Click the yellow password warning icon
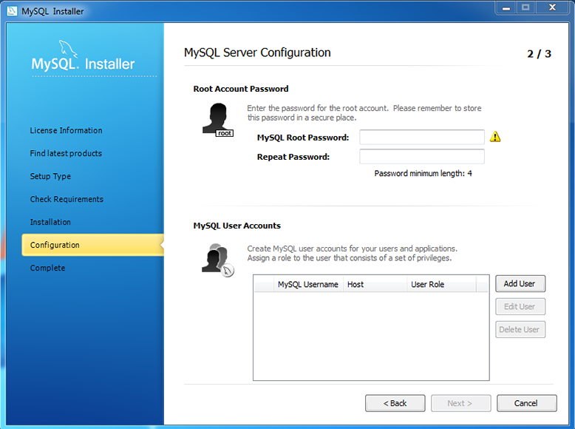The width and height of the screenshot is (575, 429). click(x=495, y=137)
